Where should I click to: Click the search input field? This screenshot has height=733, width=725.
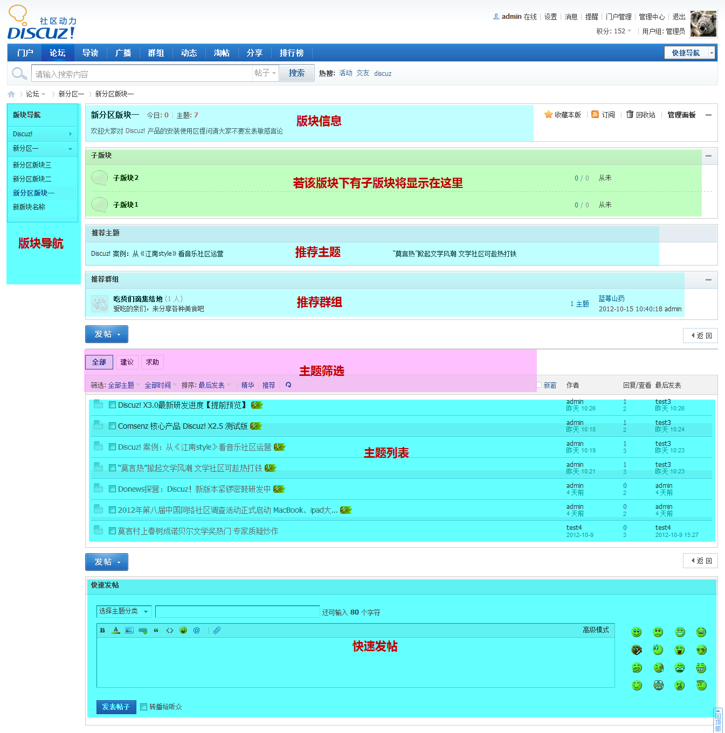click(142, 74)
